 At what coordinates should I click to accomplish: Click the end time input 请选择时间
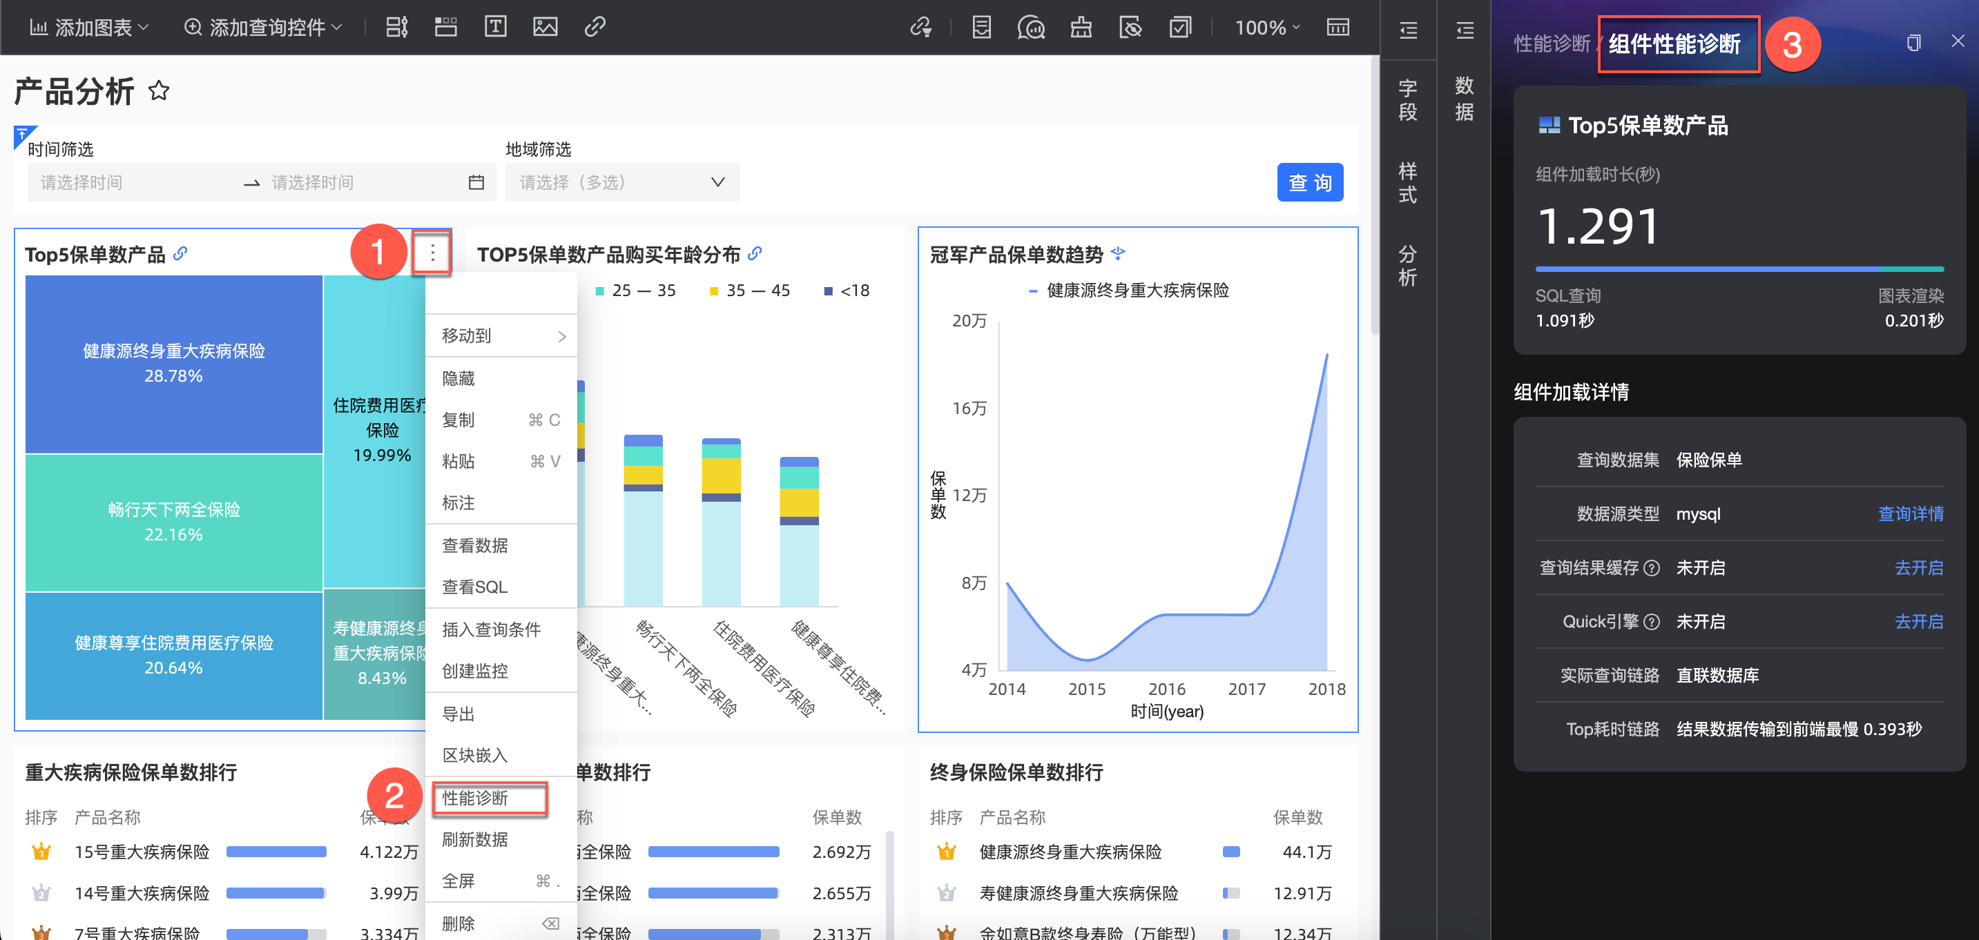pyautogui.click(x=361, y=183)
